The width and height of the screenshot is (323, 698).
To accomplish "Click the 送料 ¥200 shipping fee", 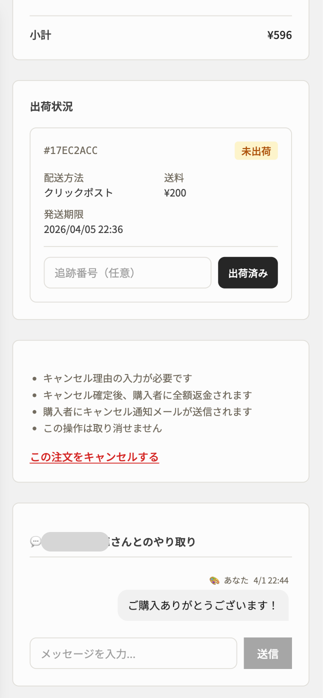I will [x=174, y=192].
